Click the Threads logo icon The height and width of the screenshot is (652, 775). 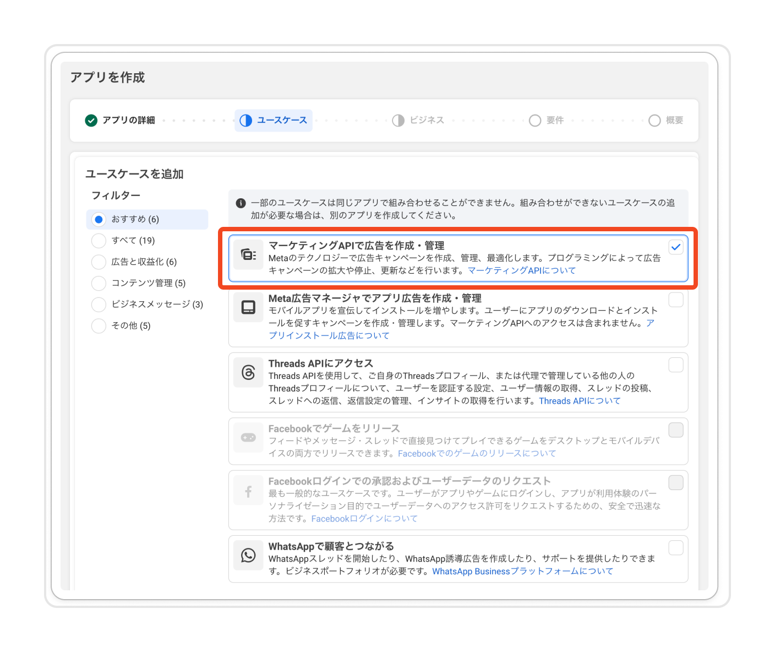point(248,373)
